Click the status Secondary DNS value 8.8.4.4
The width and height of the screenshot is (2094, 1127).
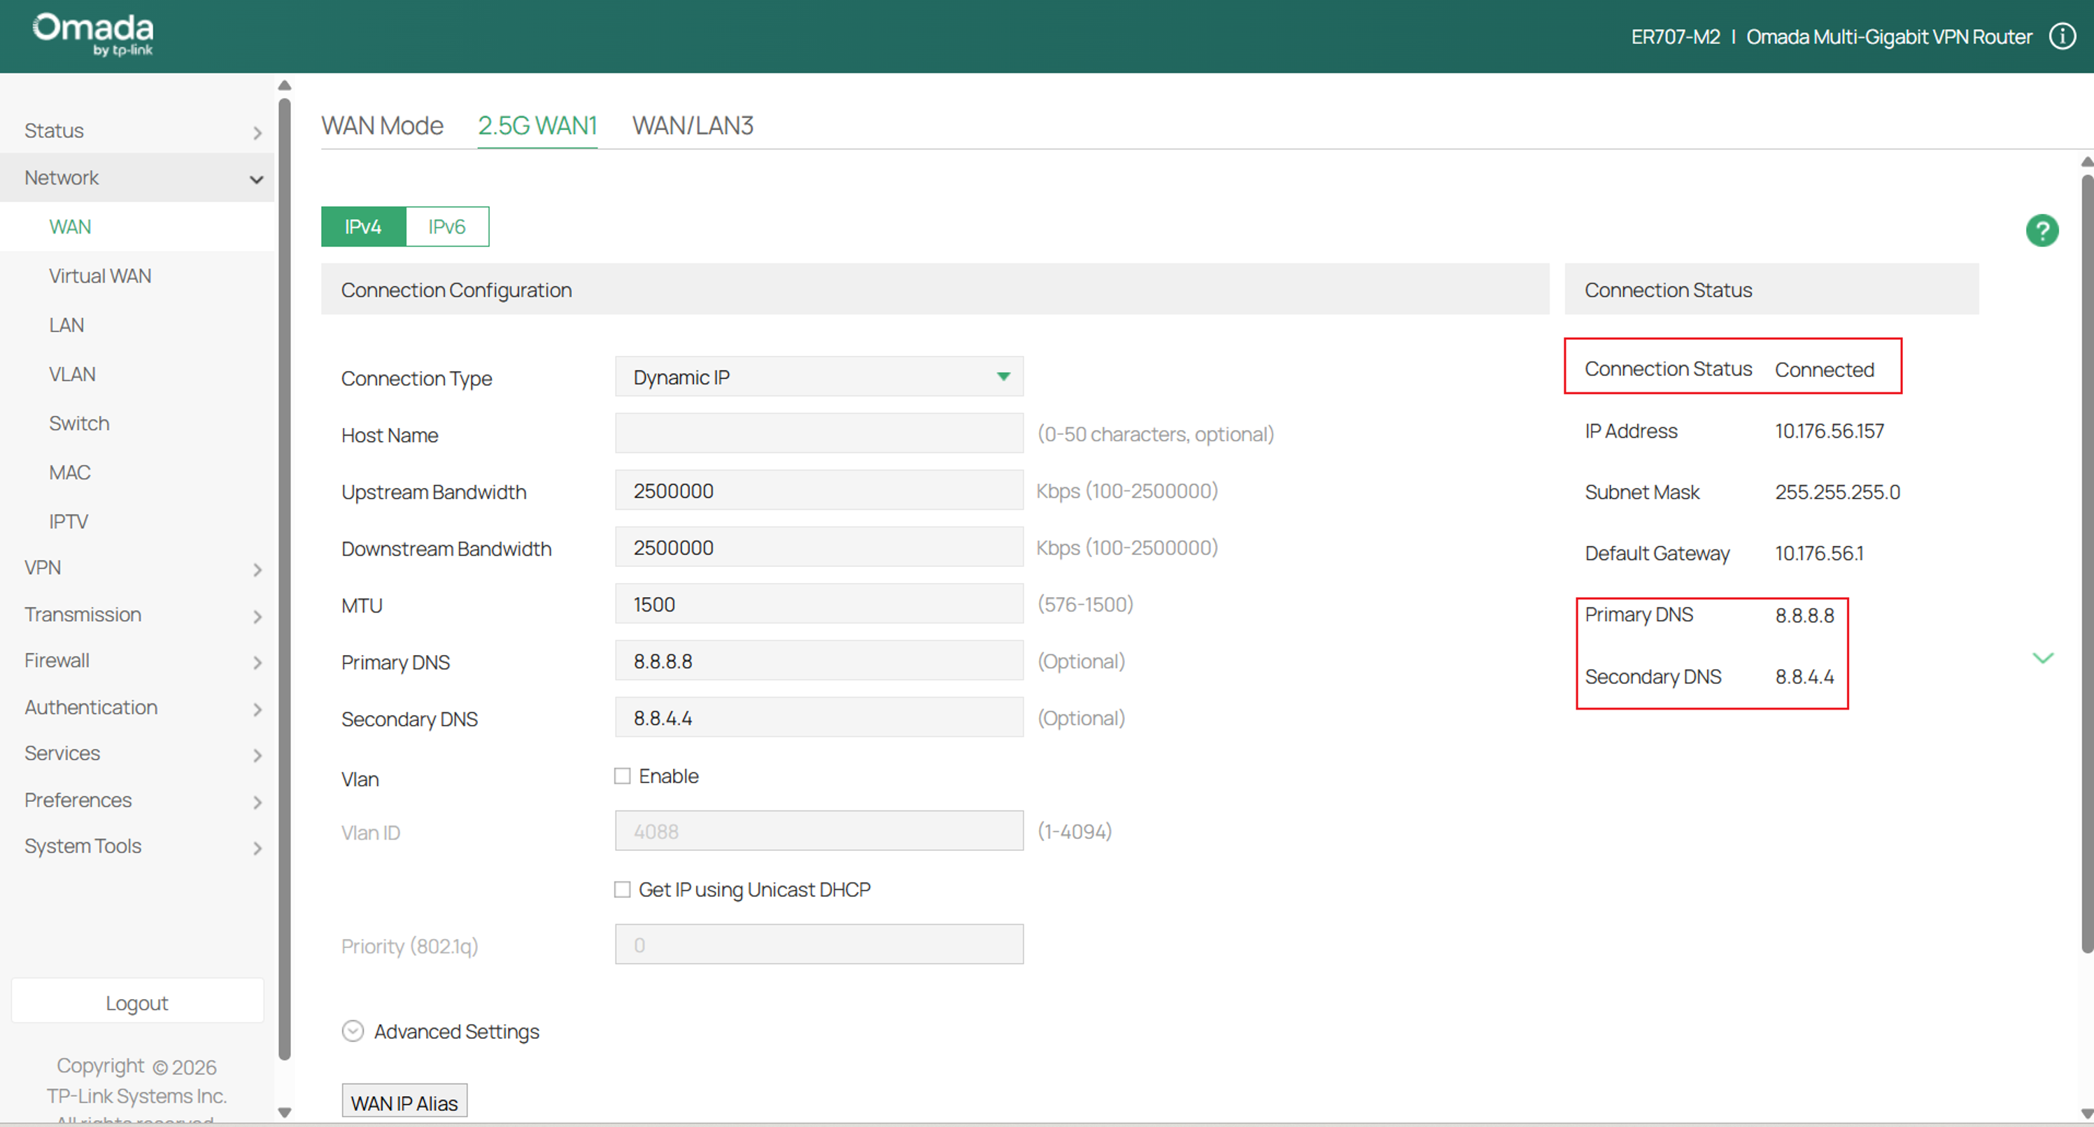(x=1804, y=677)
